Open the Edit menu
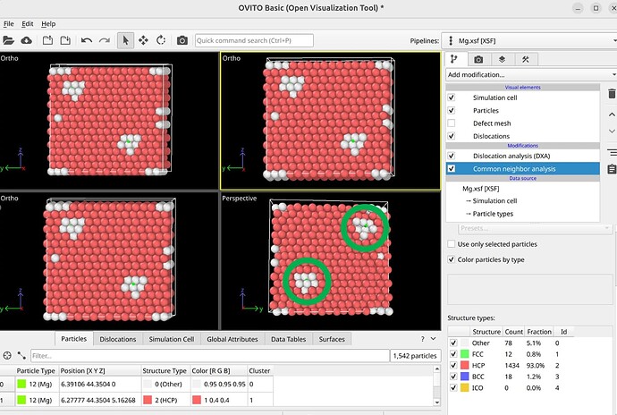Screen dimensions: 617x415 coord(28,22)
